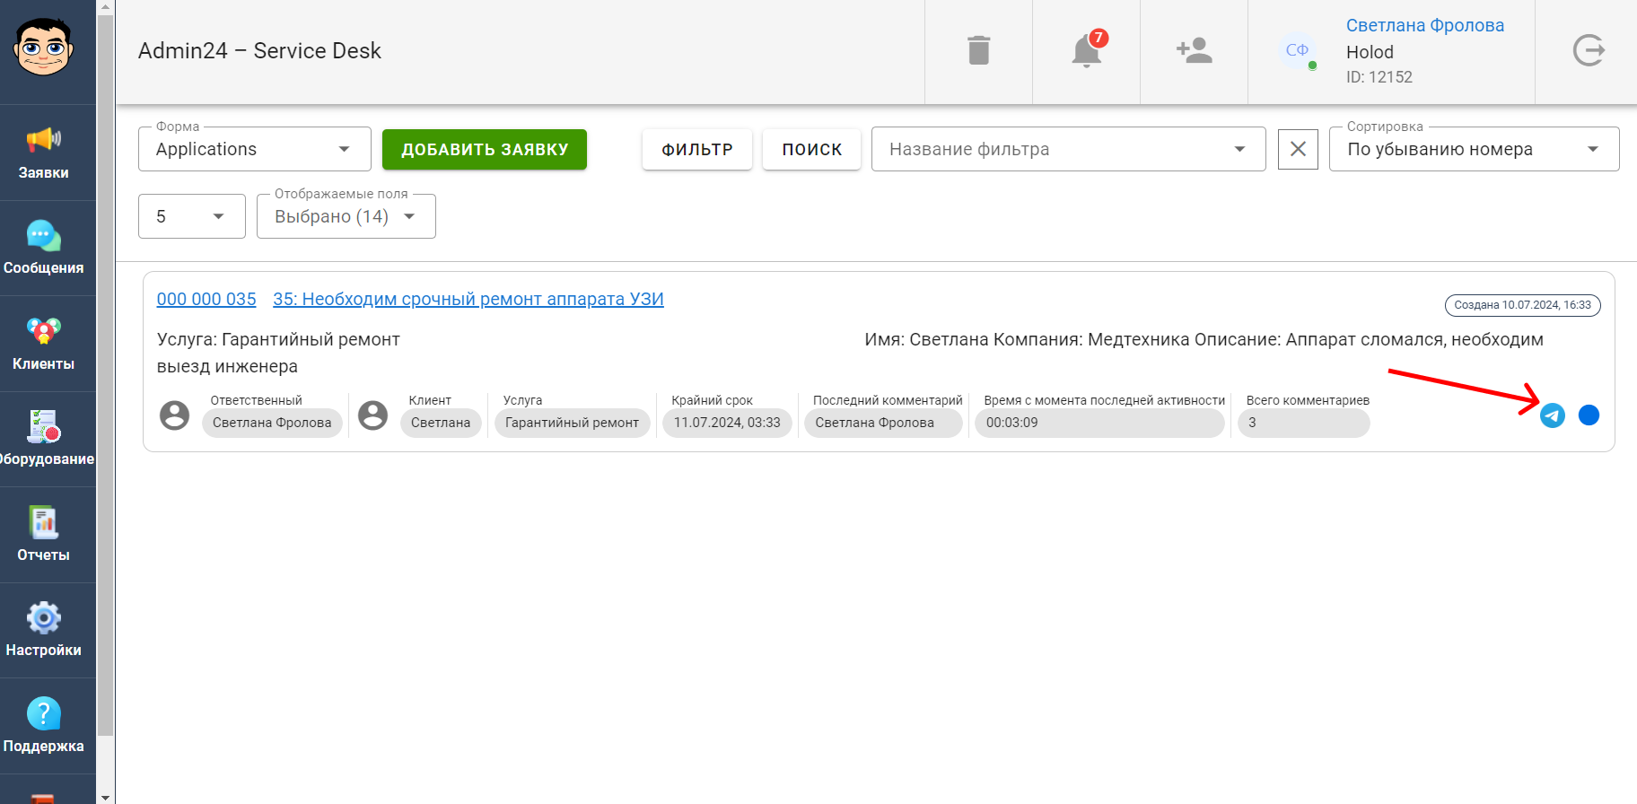Clear the filter with the X button

tap(1298, 149)
